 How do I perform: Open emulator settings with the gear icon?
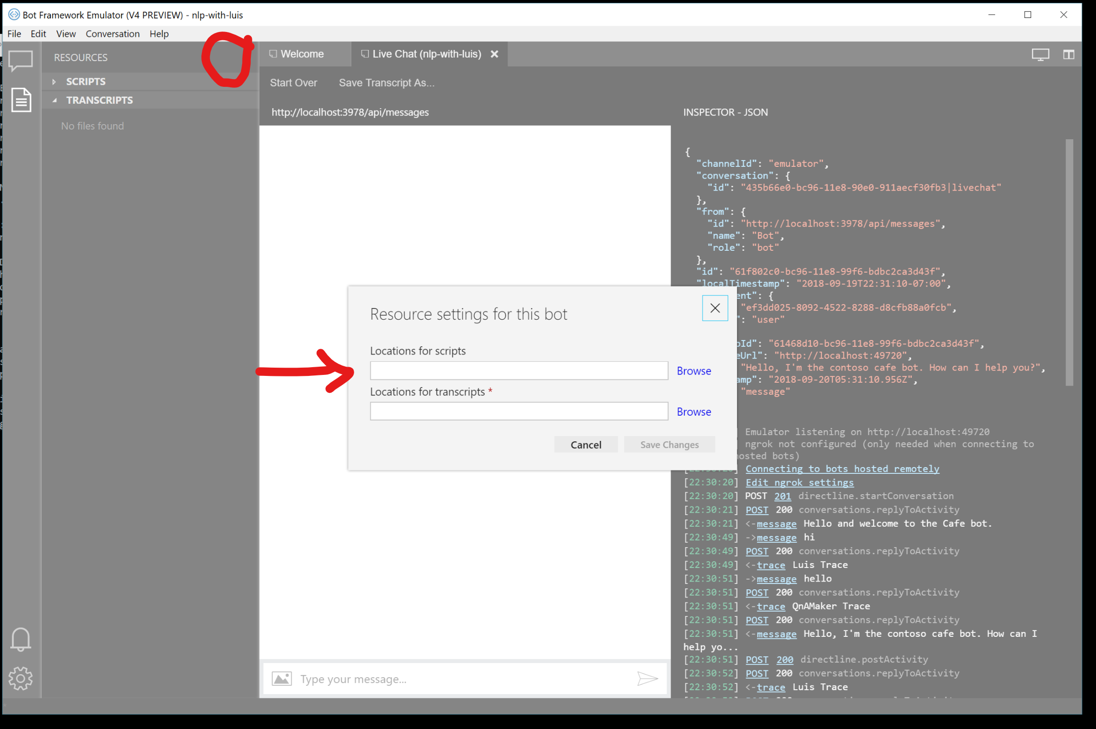[x=21, y=679]
